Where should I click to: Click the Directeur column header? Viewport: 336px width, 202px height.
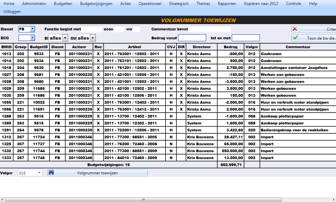(x=202, y=47)
